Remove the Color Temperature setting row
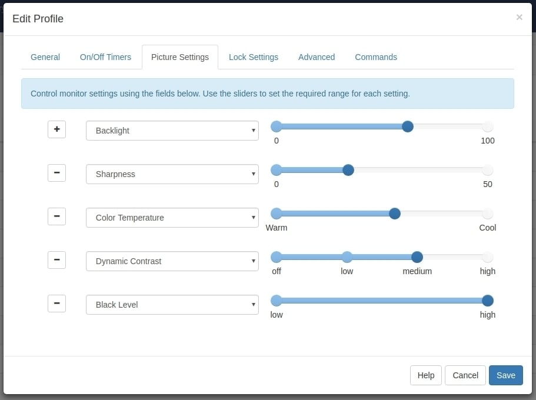Image resolution: width=536 pixels, height=400 pixels. (x=56, y=216)
